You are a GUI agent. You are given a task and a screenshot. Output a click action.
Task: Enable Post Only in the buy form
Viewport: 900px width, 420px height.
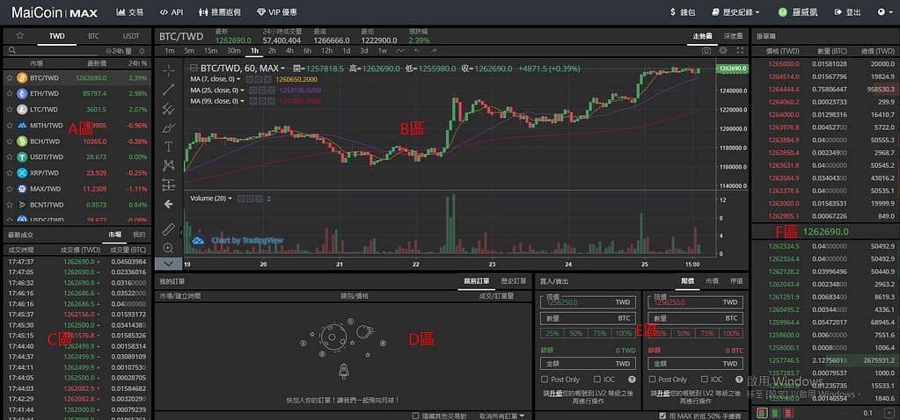[544, 380]
